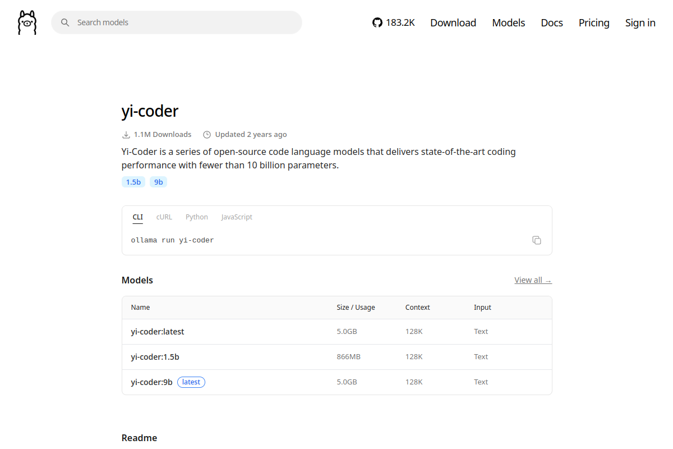This screenshot has width=673, height=449.
Task: Switch to the CLI tab
Action: tap(137, 217)
